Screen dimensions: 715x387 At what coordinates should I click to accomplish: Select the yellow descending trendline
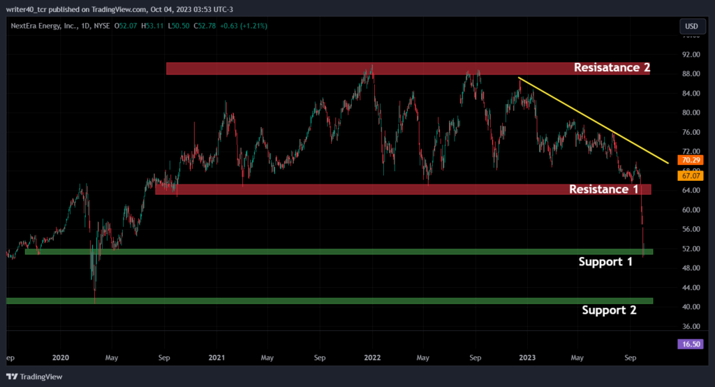[594, 120]
